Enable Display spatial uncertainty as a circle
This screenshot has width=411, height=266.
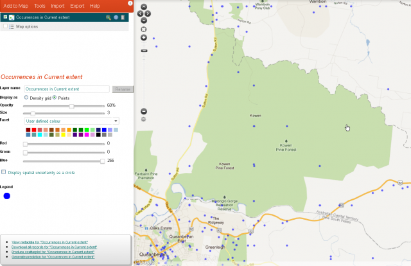[x=4, y=172]
